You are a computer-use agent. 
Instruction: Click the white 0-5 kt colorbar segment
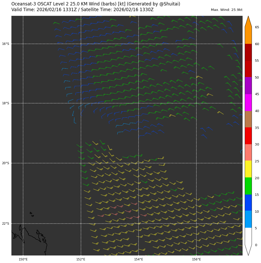[x=248, y=236]
